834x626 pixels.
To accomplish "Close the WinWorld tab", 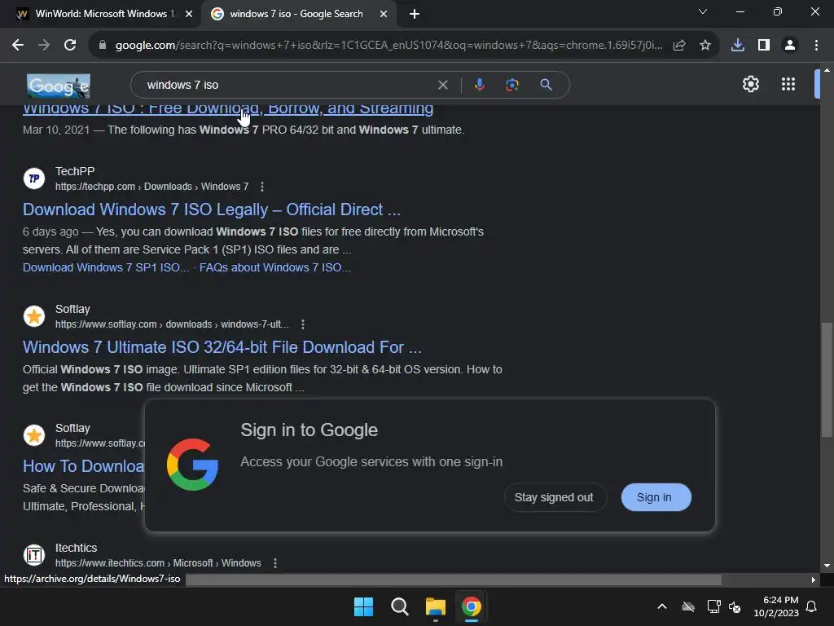I will 188,14.
